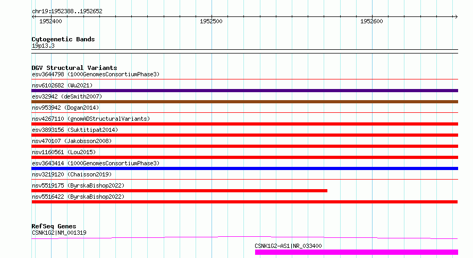Click the chr19:1952388..1952652 coordinate label
Image resolution: width=473 pixels, height=258 pixels.
(x=67, y=12)
